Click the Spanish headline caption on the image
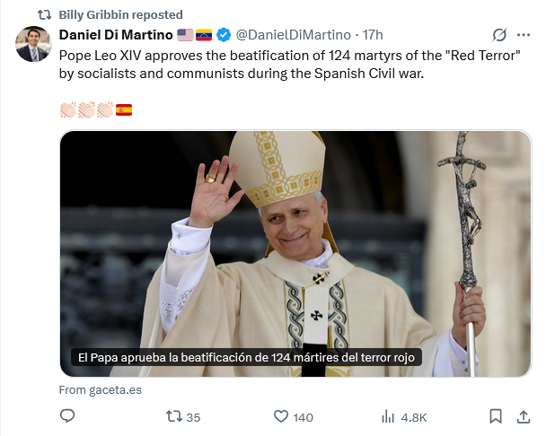 246,357
